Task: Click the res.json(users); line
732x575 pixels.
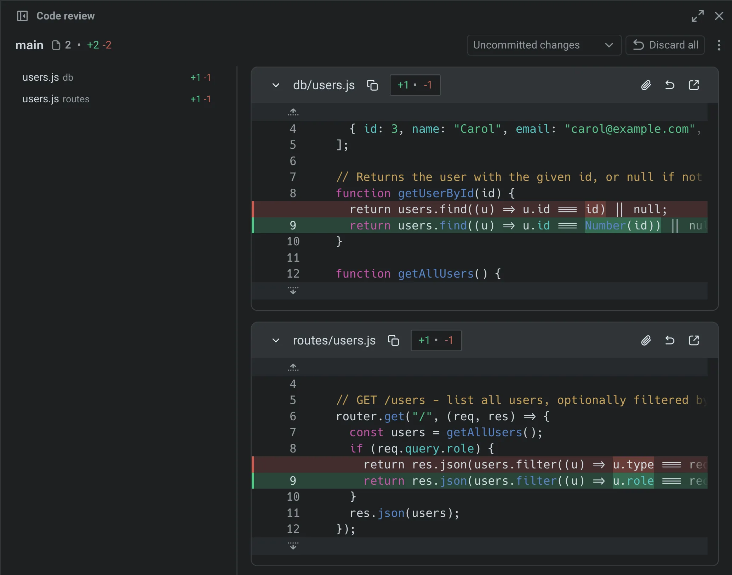Action: tap(480, 513)
